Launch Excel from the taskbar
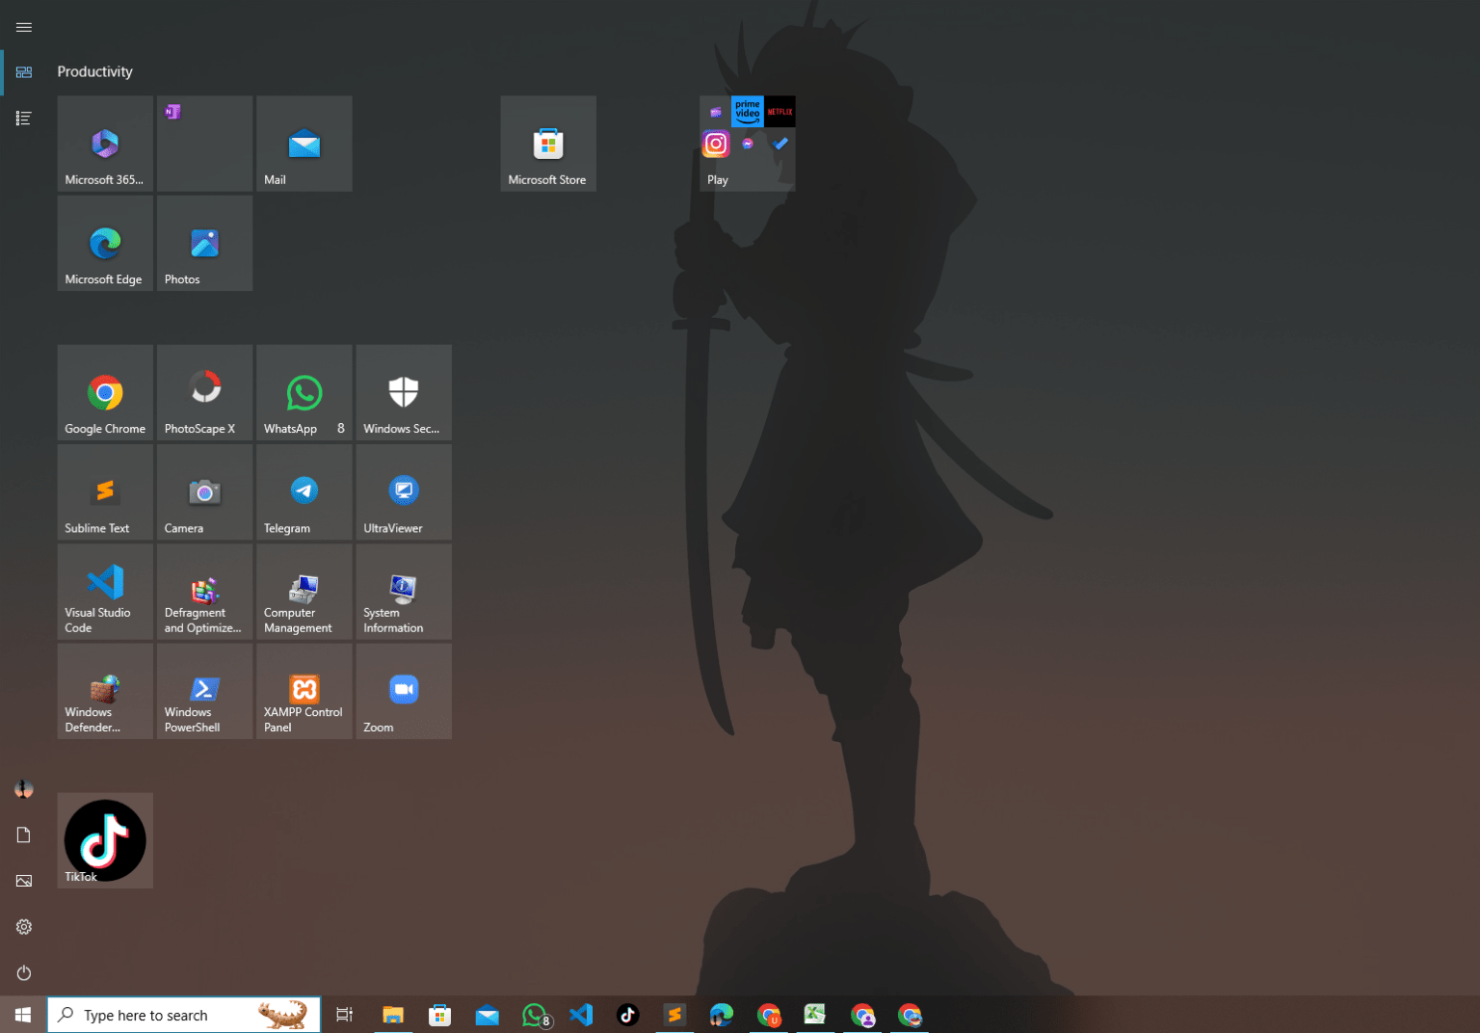Screen dimensions: 1480x1033 tap(814, 1014)
